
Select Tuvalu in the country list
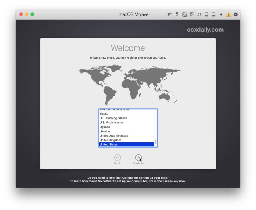click(x=126, y=114)
